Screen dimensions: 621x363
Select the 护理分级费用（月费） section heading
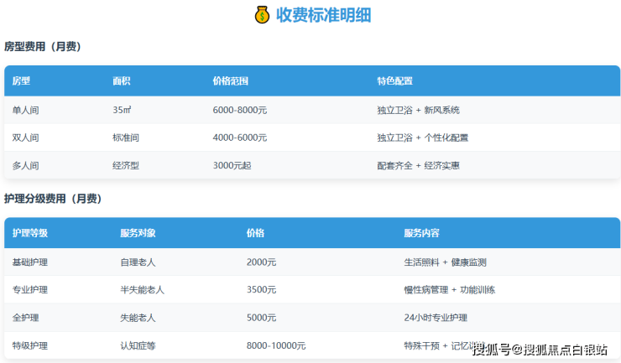[53, 199]
